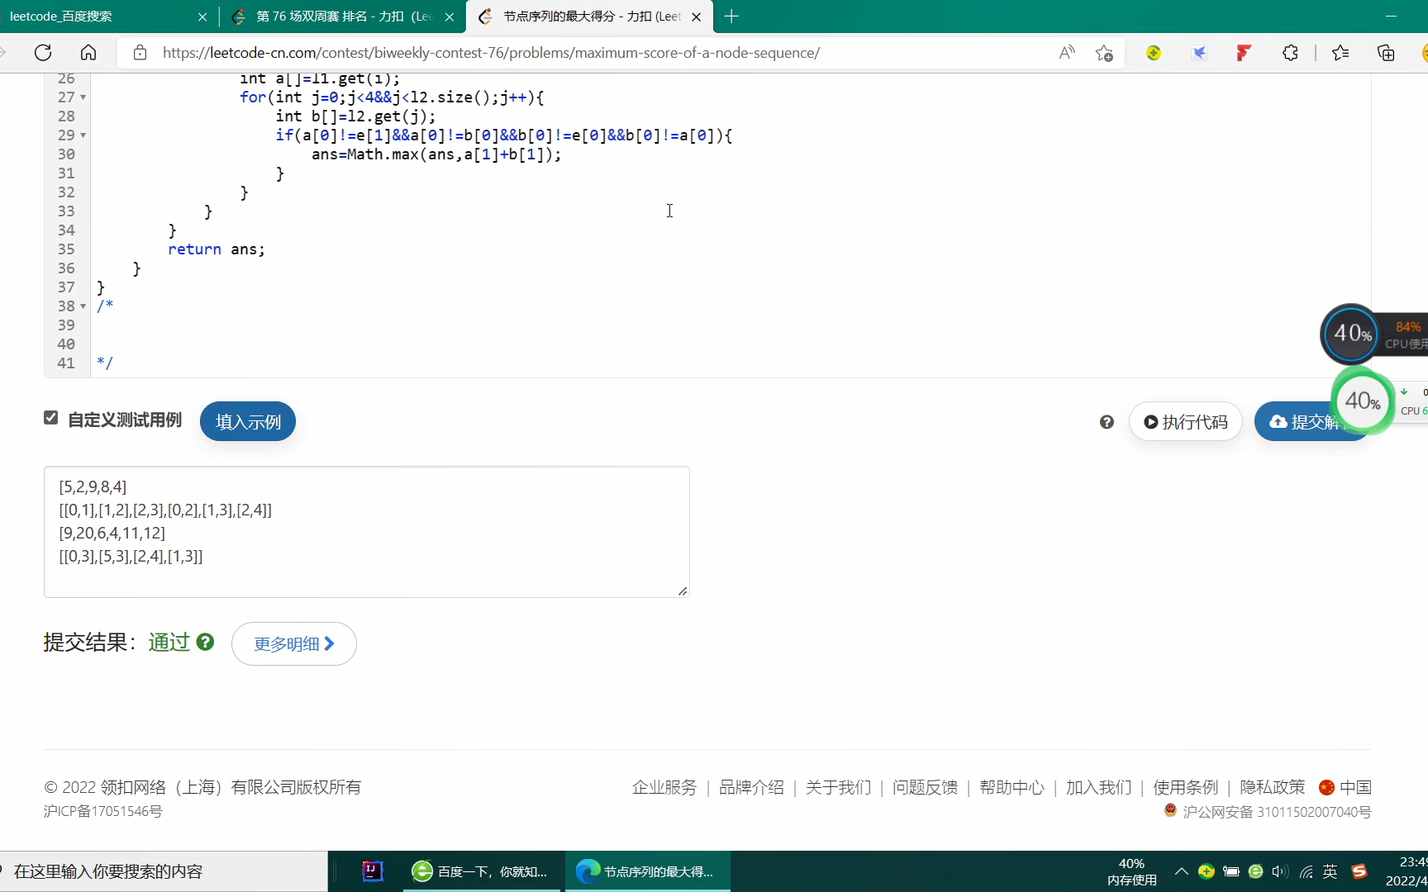Viewport: 1428px width, 892px height.
Task: Open new browser tab plus button
Action: pyautogui.click(x=731, y=17)
